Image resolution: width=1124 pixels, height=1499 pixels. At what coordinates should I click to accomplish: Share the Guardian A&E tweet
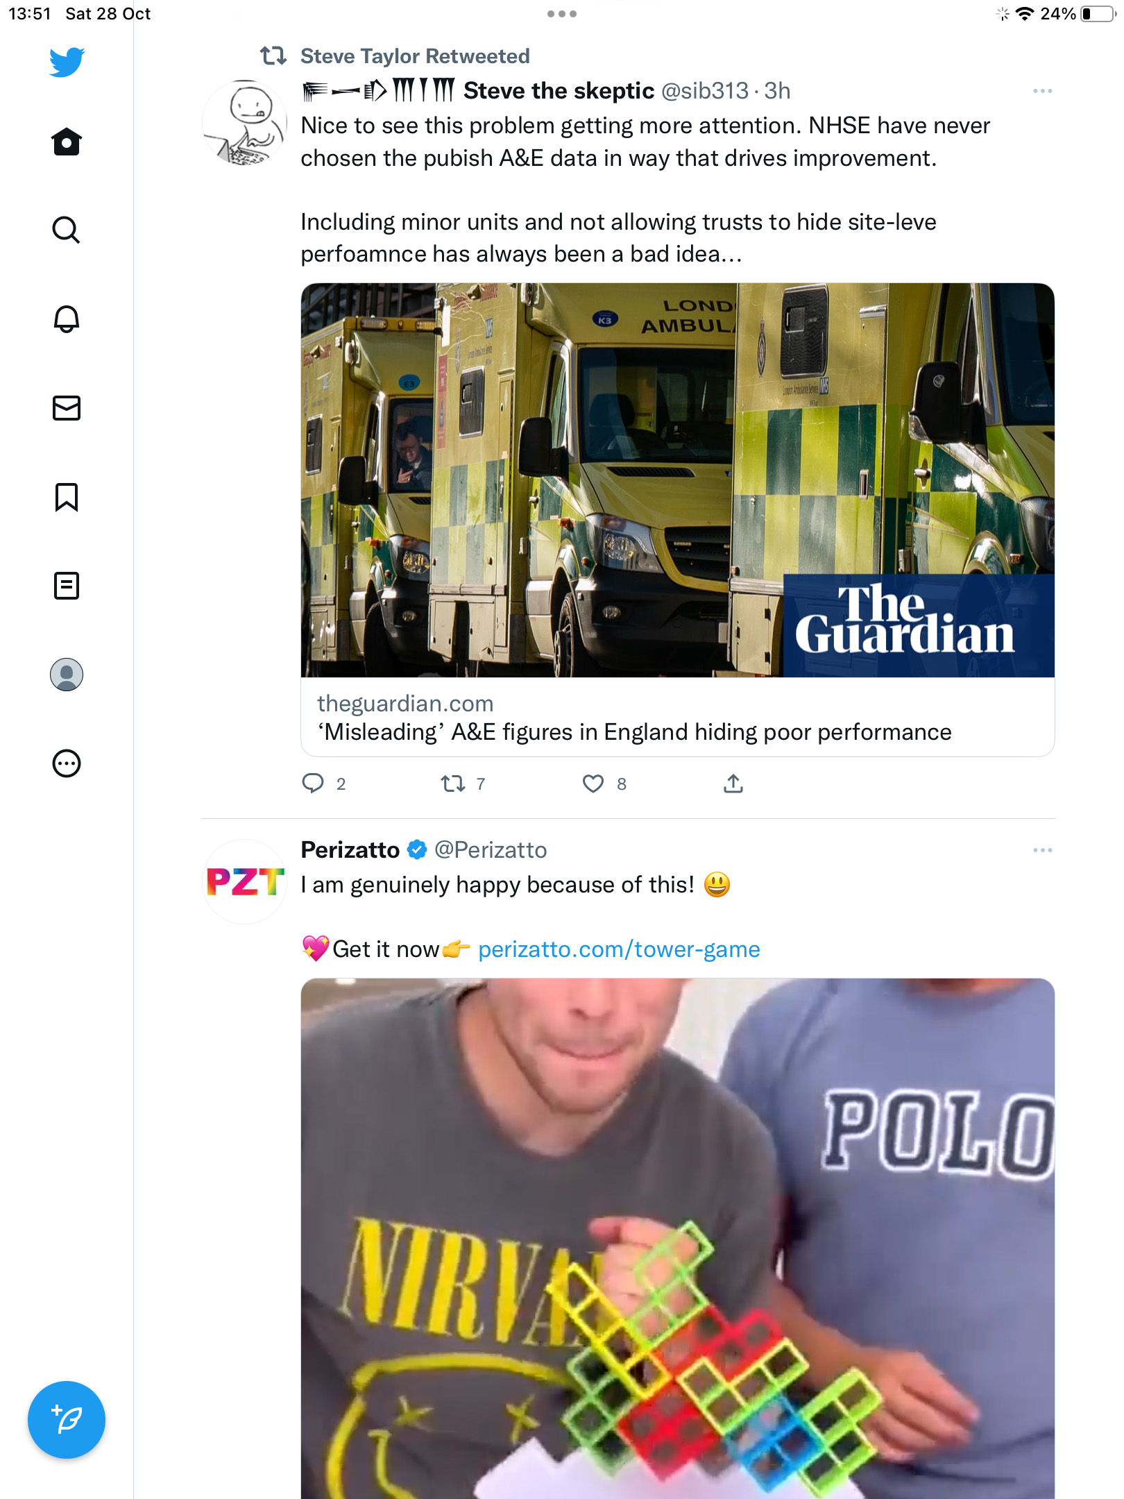(733, 784)
